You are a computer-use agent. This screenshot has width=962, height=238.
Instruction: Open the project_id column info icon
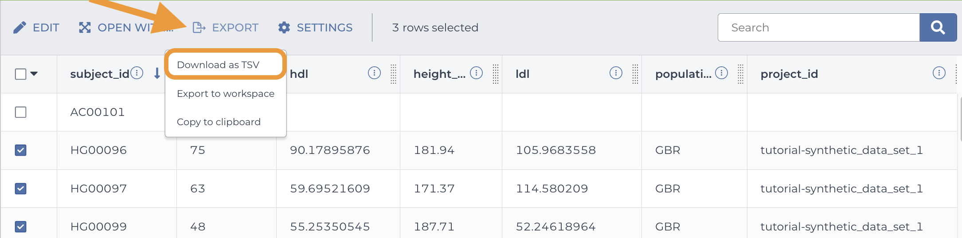coord(939,73)
